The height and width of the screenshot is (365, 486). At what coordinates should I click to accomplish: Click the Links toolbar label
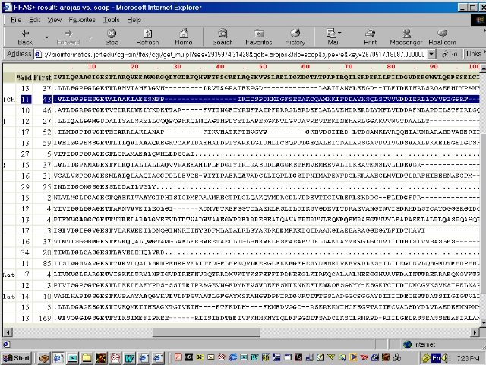coord(472,54)
